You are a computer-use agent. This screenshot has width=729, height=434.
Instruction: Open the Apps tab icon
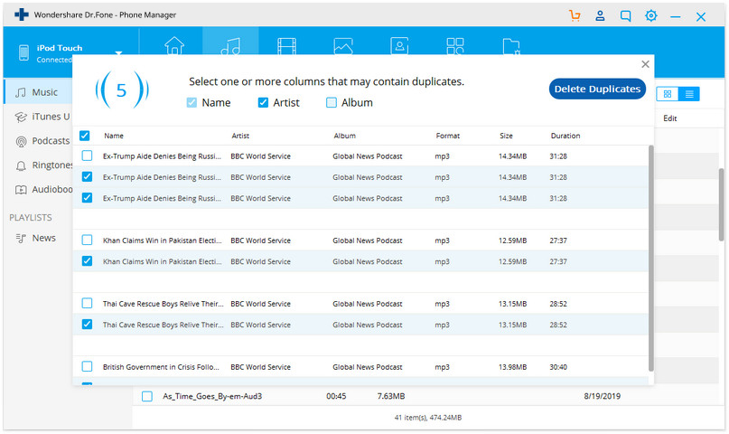[x=455, y=46]
